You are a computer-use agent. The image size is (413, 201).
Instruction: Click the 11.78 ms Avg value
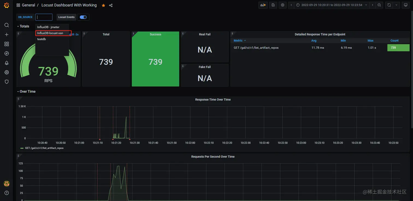318,48
